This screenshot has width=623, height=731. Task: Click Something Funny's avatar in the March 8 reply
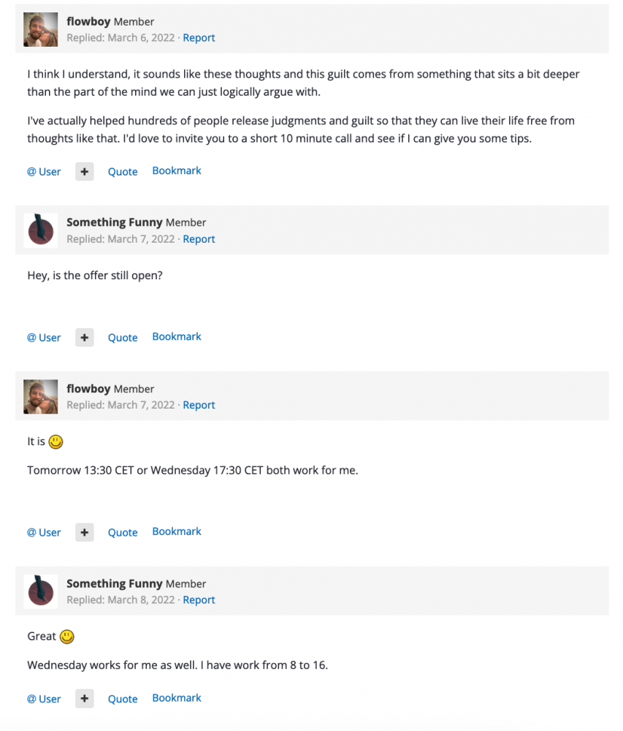pos(41,591)
